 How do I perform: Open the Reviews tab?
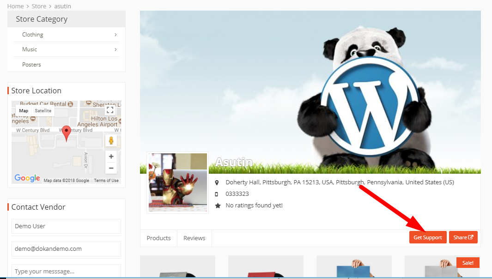pos(194,238)
